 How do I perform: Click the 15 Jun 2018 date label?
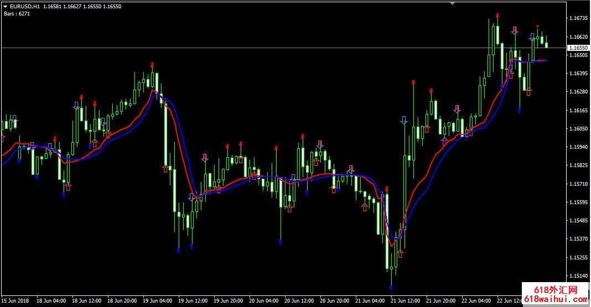(14, 301)
